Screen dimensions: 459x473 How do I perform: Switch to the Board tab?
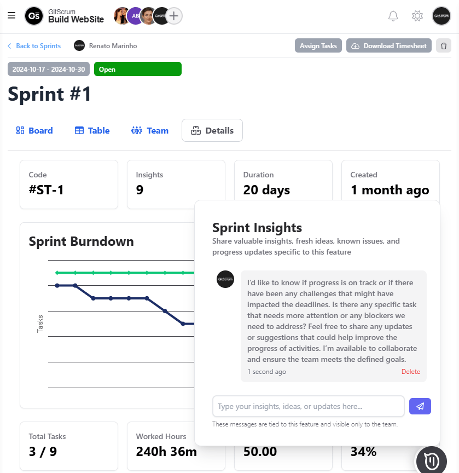point(34,130)
